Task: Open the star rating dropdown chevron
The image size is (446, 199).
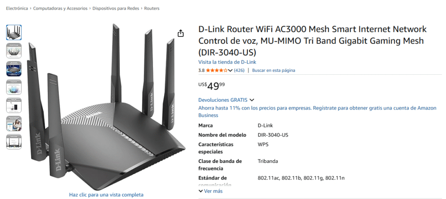Action: pos(230,70)
